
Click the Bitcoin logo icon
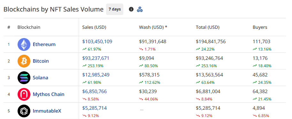pyautogui.click(x=24, y=61)
